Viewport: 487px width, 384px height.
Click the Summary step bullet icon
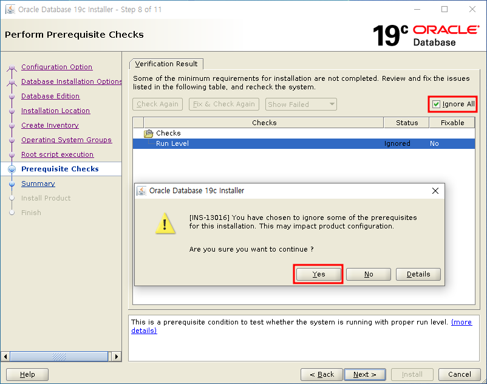click(12, 183)
